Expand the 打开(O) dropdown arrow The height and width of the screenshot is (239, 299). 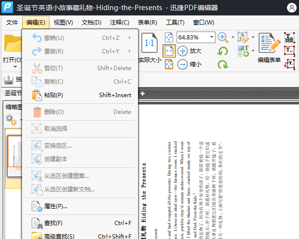(15, 67)
